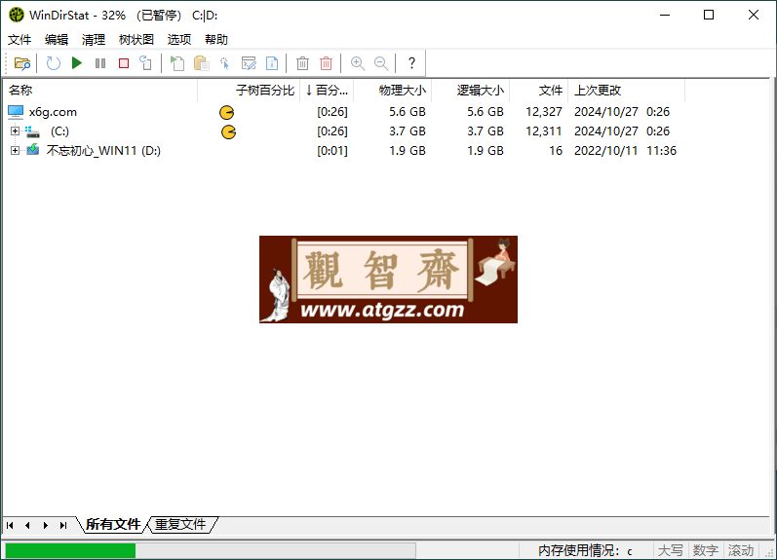Viewport: 777px width, 560px height.
Task: Click the 滚动 status indicator
Action: [740, 550]
